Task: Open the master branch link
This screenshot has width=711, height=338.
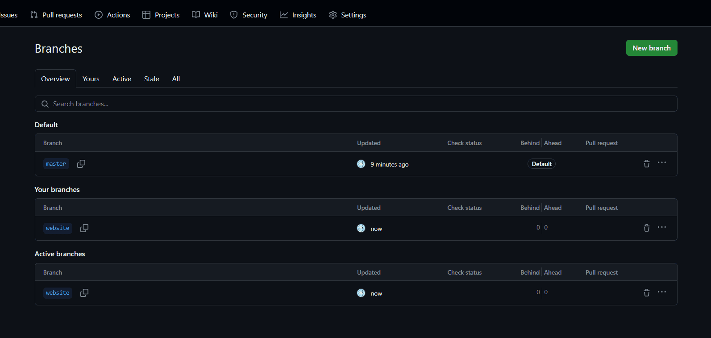Action: 56,164
